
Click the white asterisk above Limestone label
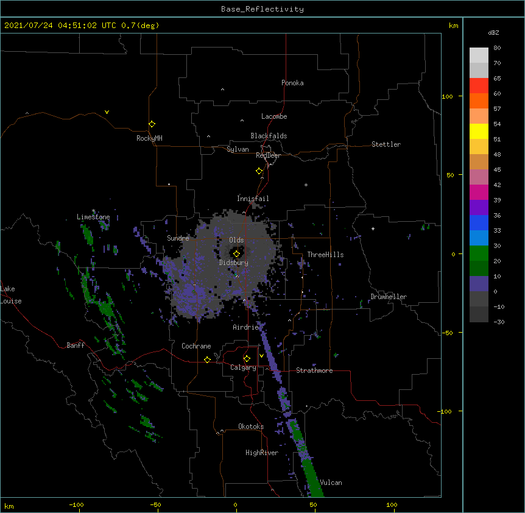point(93,211)
